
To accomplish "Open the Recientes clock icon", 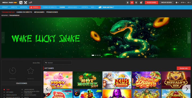I will [x=13, y=71].
